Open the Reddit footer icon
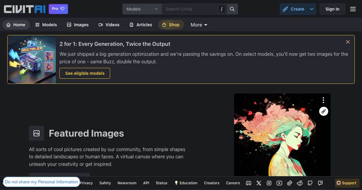 300,183
